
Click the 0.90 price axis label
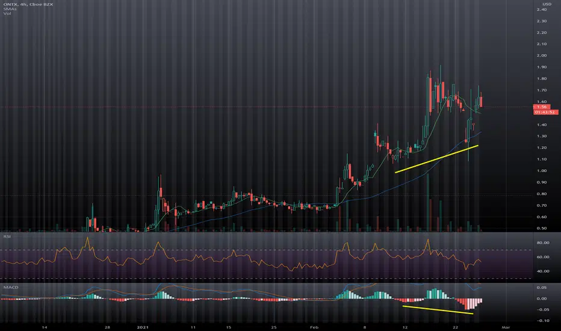point(542,182)
